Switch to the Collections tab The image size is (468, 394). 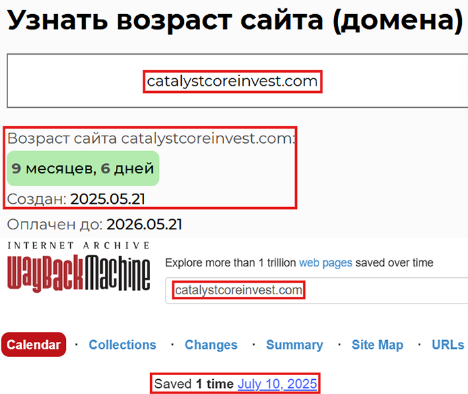coord(123,345)
